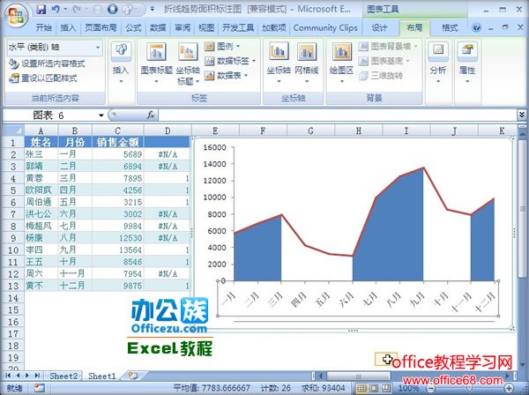529x395 pixels.
Task: Open the Insert (插入) ribbon tab
Action: click(68, 27)
